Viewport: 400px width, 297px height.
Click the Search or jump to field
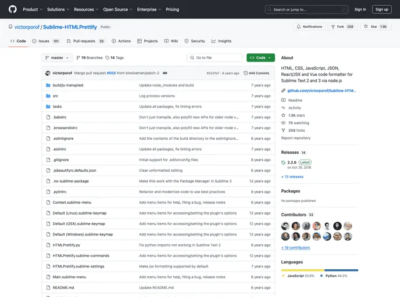click(306, 9)
